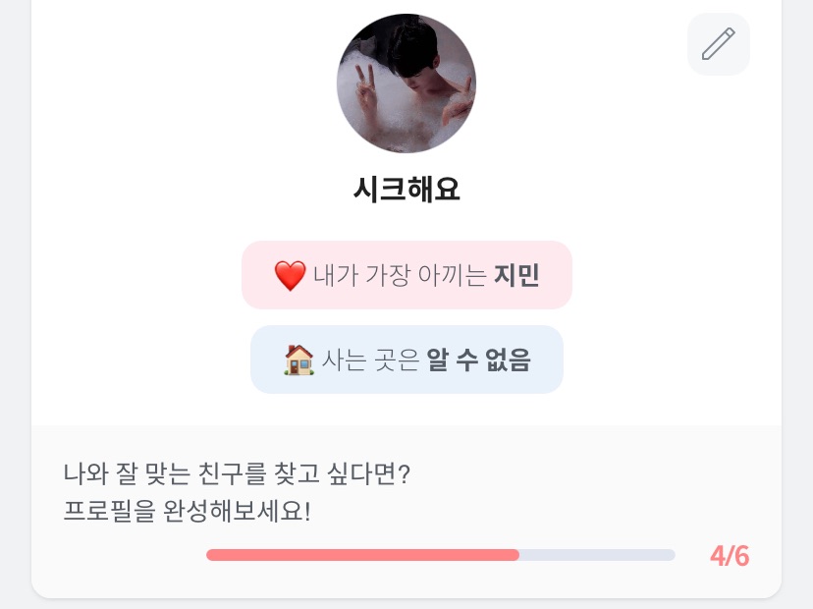
Task: Click the 사는 곳은 label text
Action: [x=371, y=360]
